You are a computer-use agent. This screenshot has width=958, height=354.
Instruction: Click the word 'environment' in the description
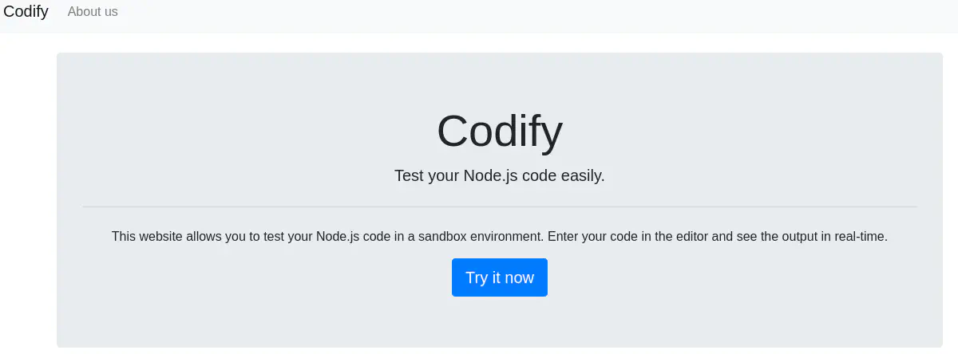point(506,237)
